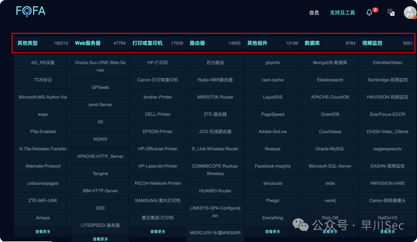Screen dimensions: 417x242
Task: Select the Web服务器 category header
Action: point(88,43)
